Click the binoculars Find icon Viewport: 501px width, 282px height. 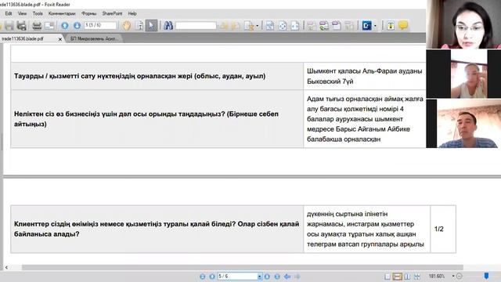click(168, 26)
